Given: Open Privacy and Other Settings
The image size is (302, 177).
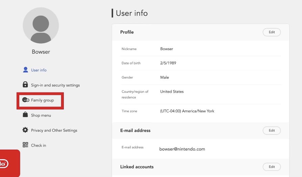Looking at the screenshot, I should coord(54,130).
